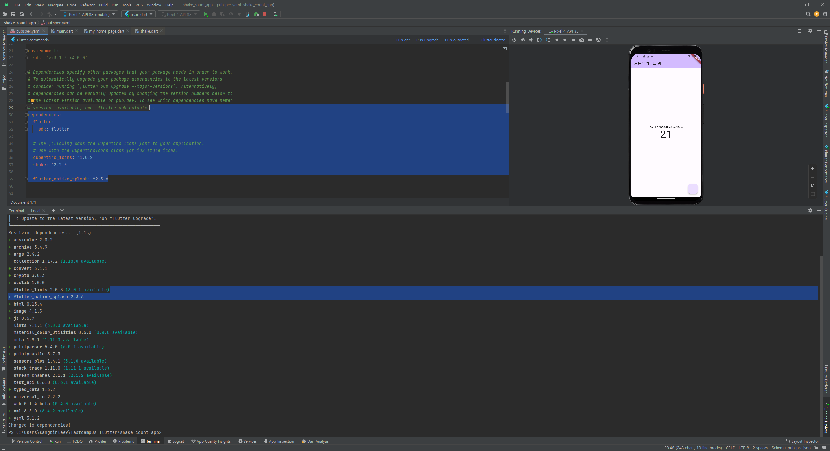Viewport: 830px width, 451px height.
Task: Click the Pub get link
Action: (x=403, y=40)
